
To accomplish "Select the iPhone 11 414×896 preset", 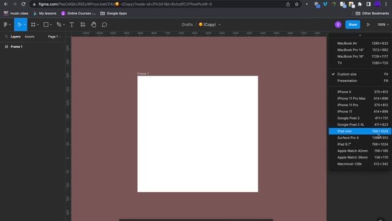I will coord(360,112).
